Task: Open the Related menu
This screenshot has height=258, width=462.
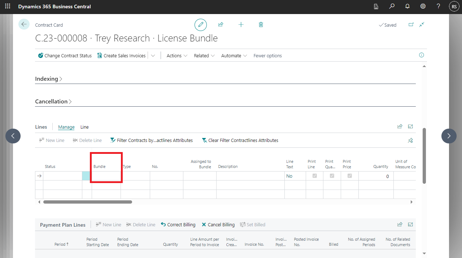Action: coord(204,55)
